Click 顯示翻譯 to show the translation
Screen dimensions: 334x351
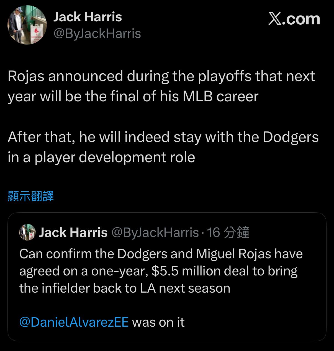pyautogui.click(x=31, y=196)
